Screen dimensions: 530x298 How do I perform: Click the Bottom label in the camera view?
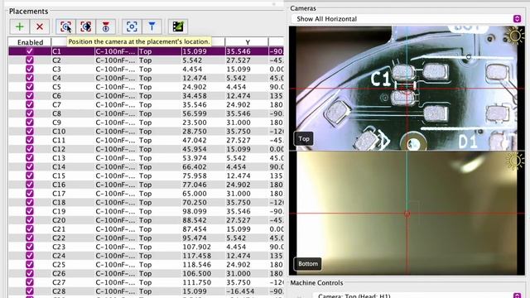[x=308, y=263]
